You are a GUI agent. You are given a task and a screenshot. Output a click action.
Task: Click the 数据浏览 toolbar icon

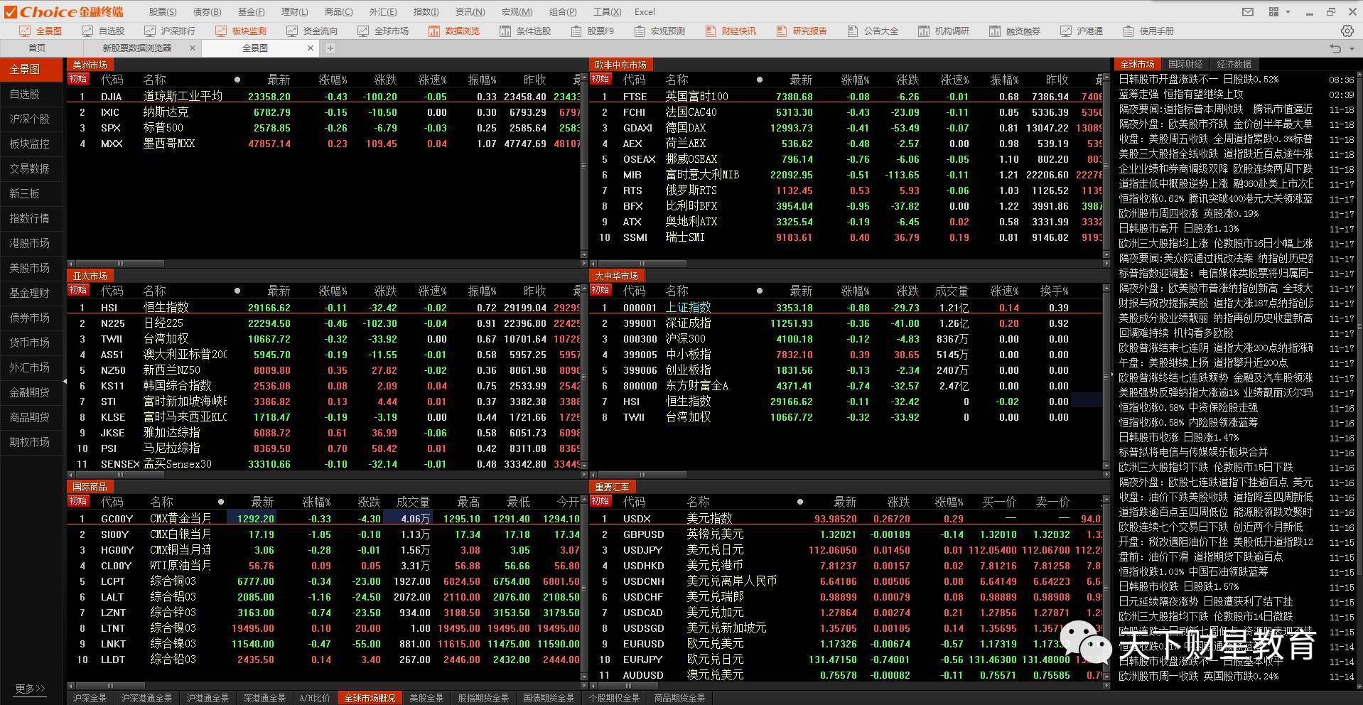click(x=454, y=31)
